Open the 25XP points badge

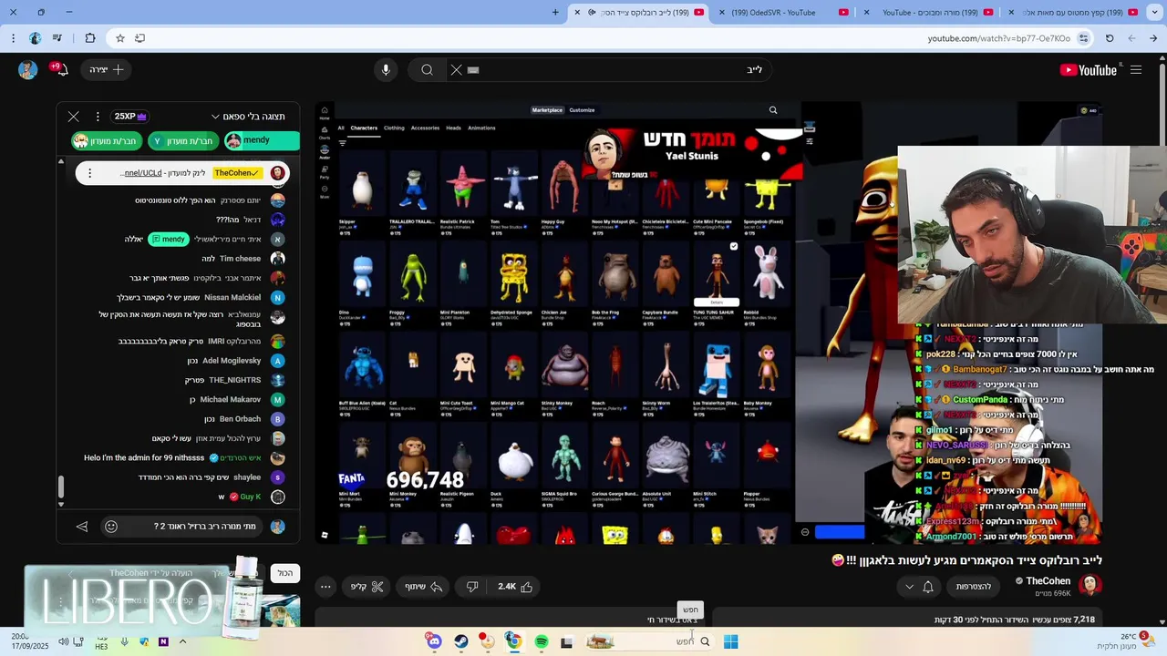[x=130, y=117]
